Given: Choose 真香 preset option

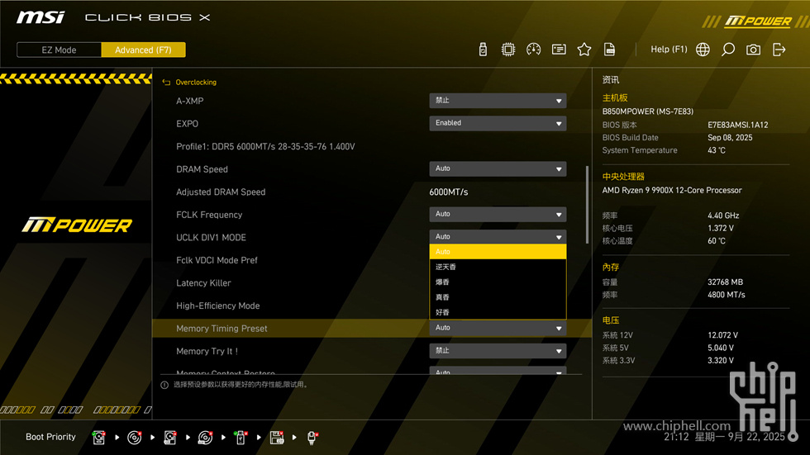Looking at the screenshot, I should pyautogui.click(x=498, y=297).
